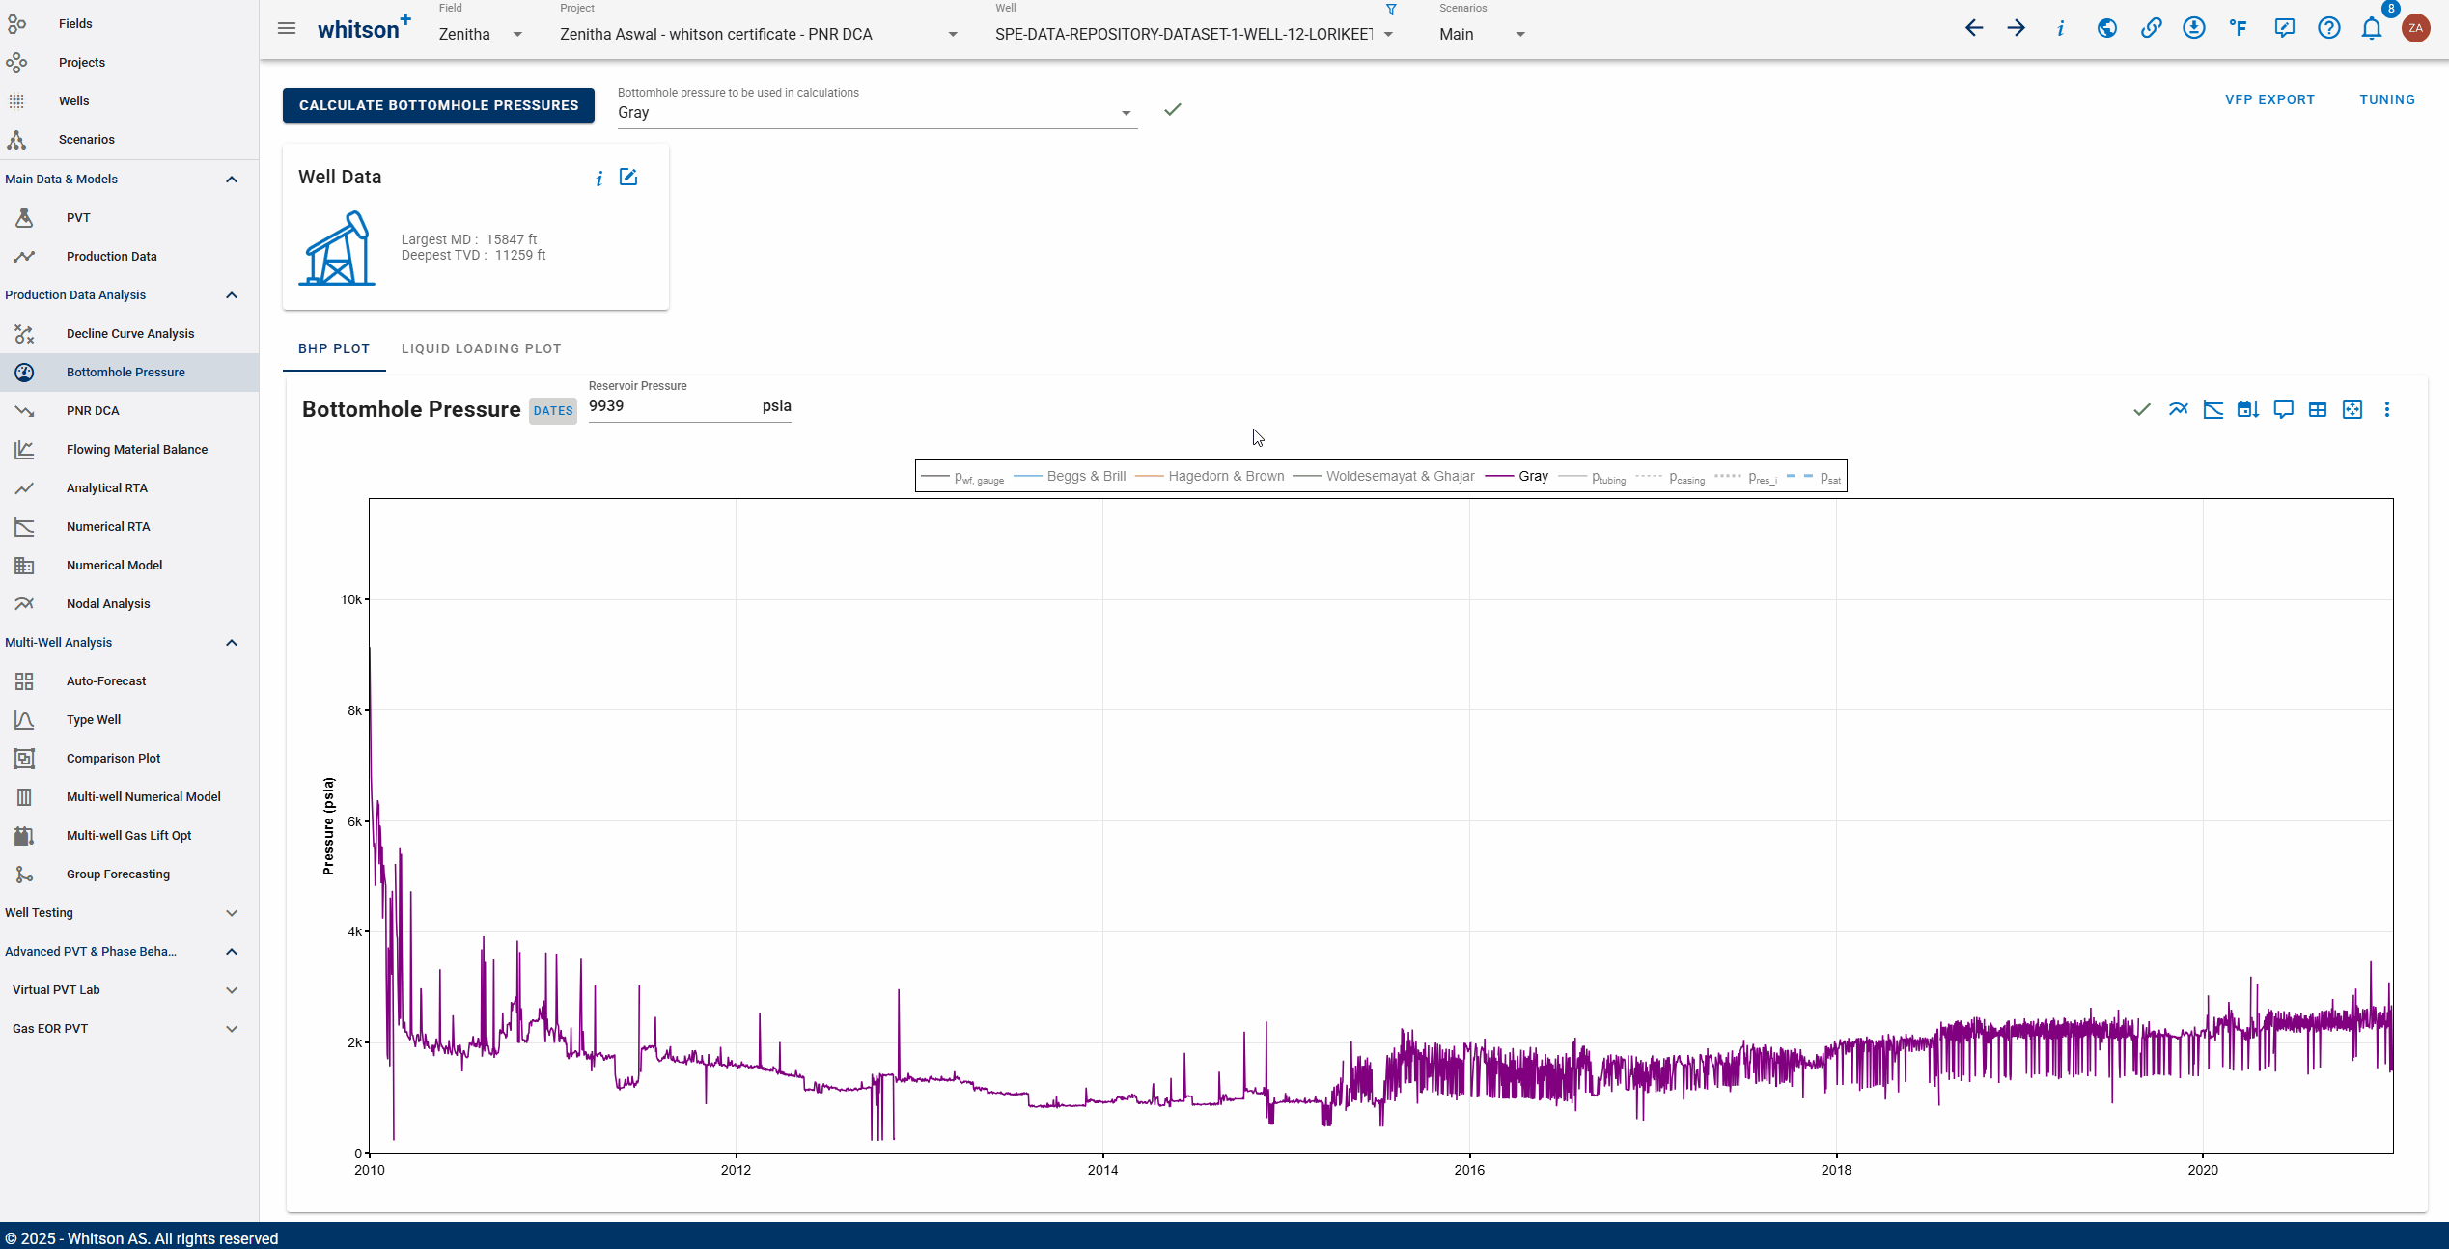This screenshot has height=1249, width=2449.
Task: Toggle Pres_i legend series
Action: [1746, 477]
